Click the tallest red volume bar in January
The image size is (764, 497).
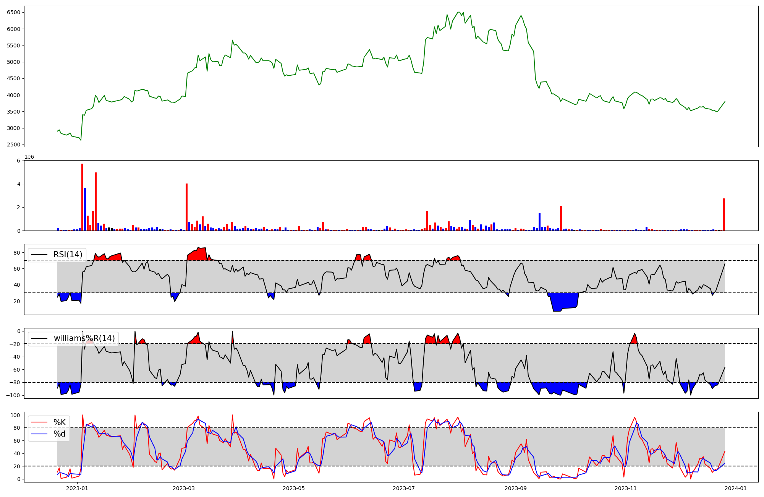[82, 197]
